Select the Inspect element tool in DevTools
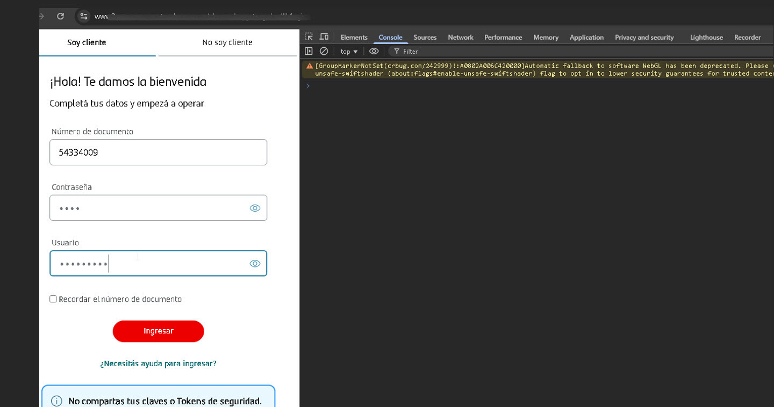This screenshot has height=407, width=774. (309, 37)
